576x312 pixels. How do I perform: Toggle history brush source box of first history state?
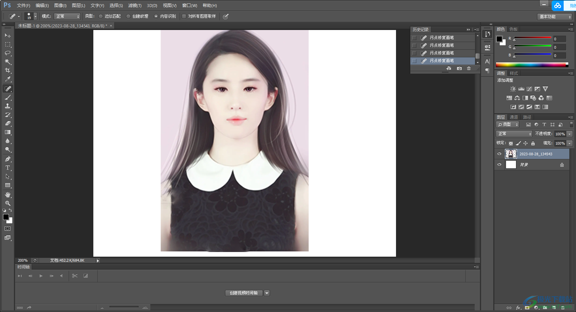point(414,38)
